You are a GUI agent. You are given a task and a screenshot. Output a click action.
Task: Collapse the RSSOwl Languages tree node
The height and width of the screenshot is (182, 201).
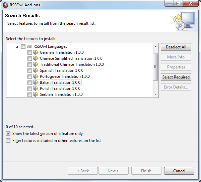point(17,47)
